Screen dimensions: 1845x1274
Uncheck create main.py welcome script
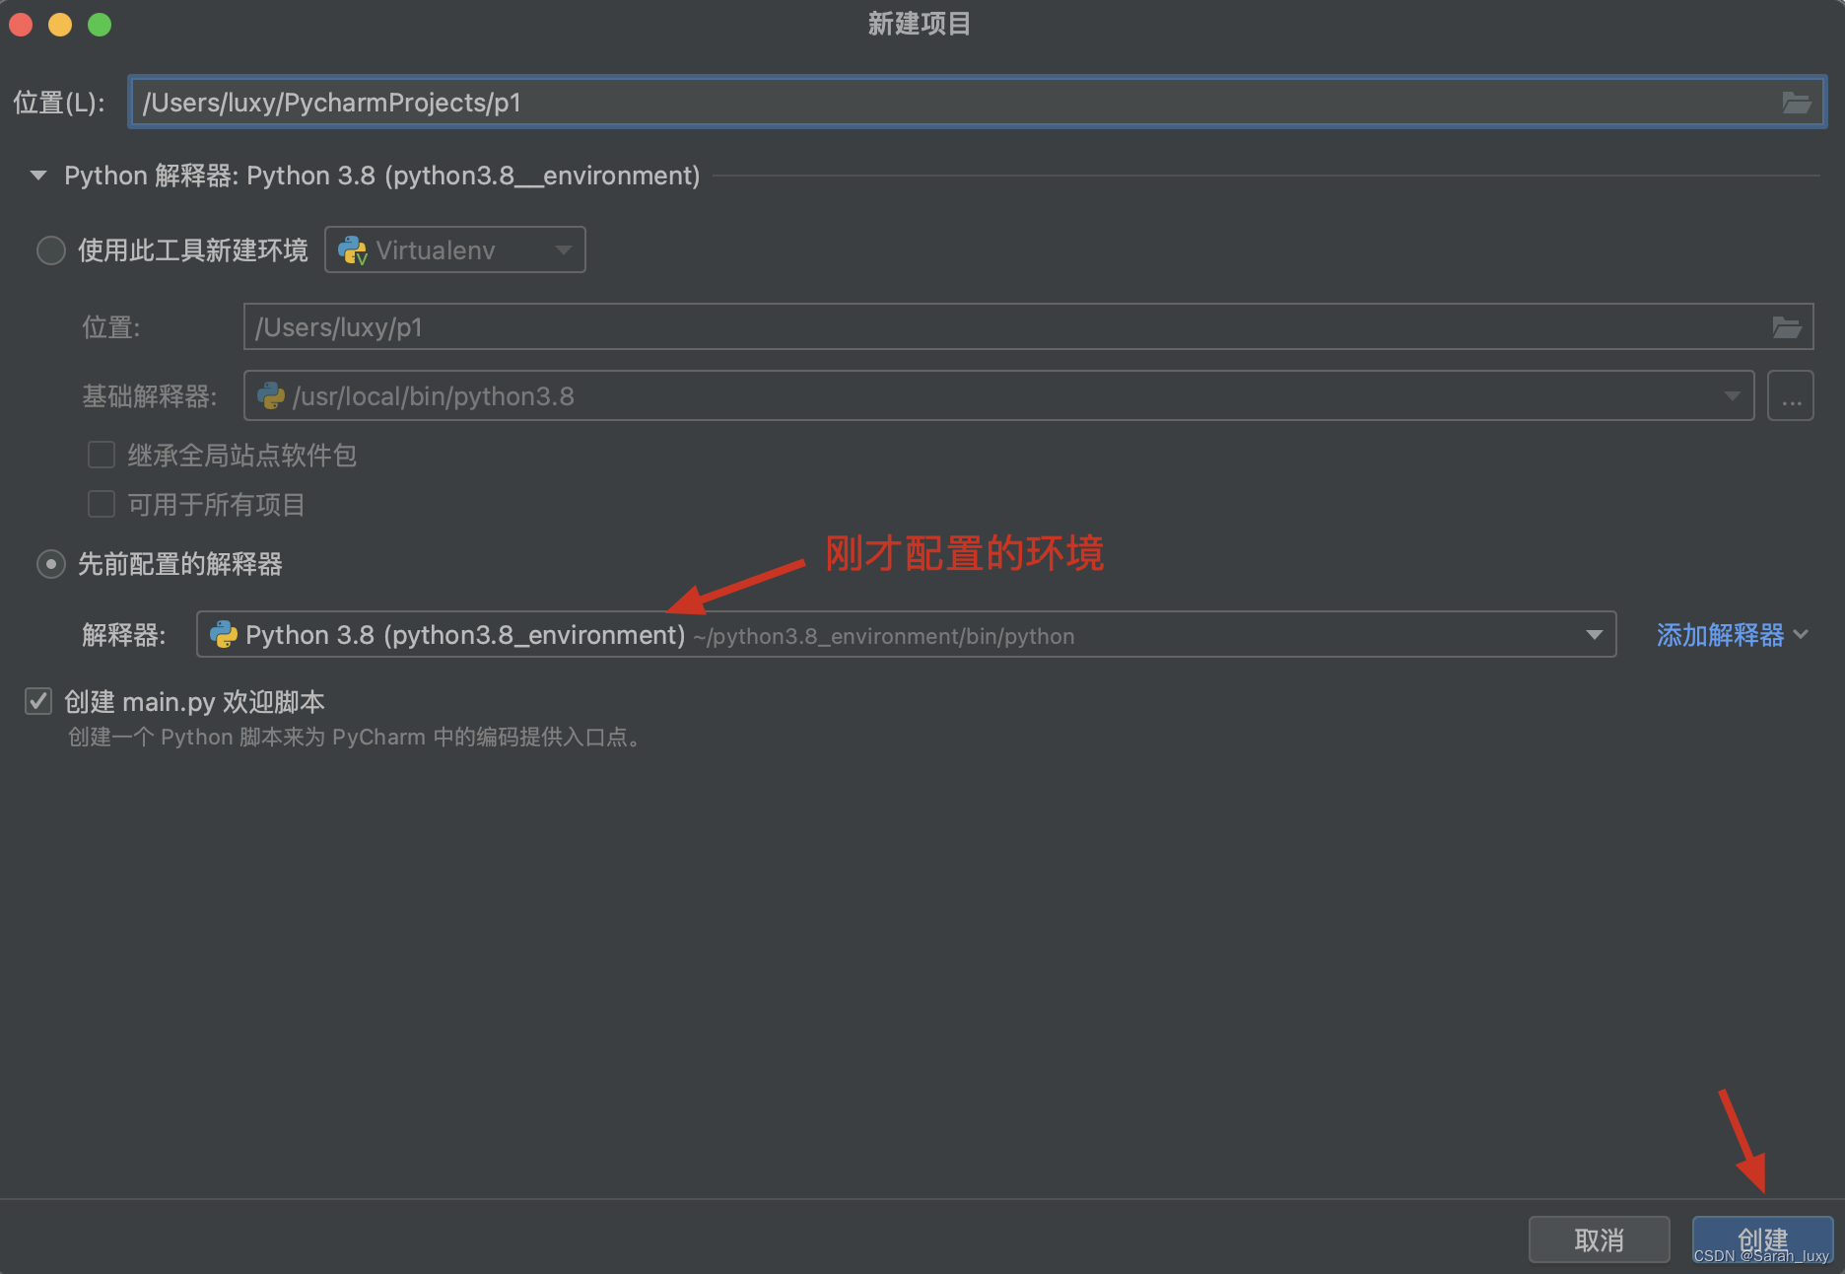[38, 701]
